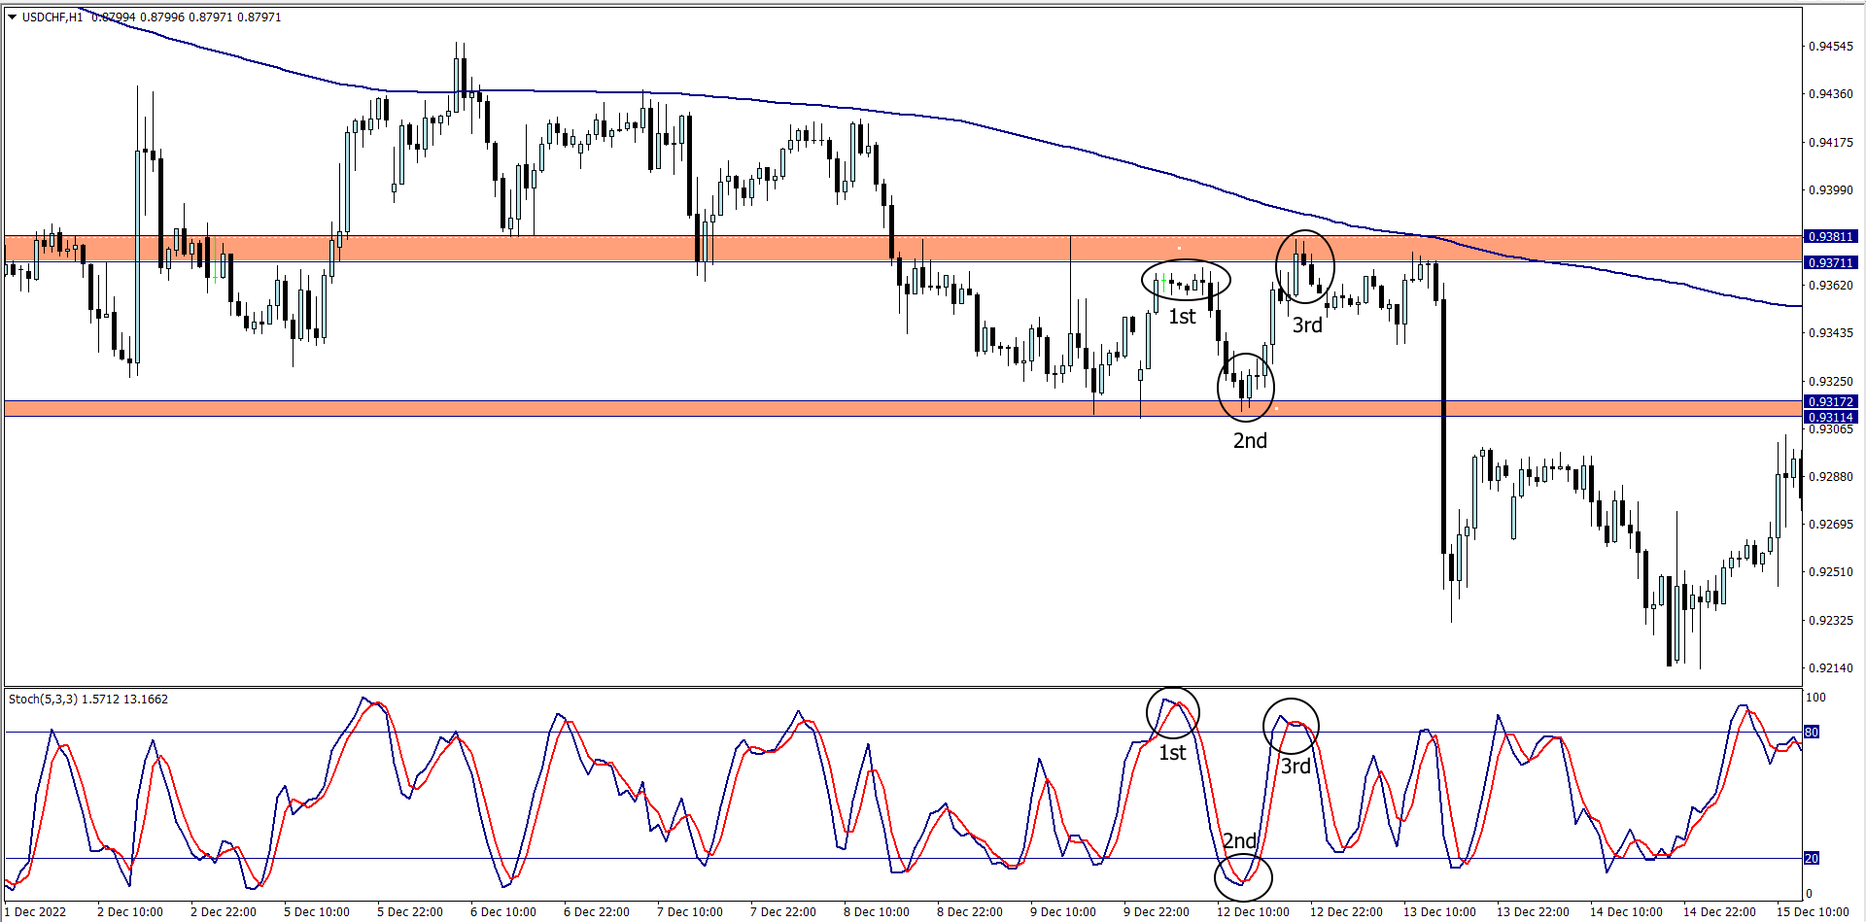Click the 0.92325 price scale label
The height and width of the screenshot is (922, 1866).
[1831, 621]
